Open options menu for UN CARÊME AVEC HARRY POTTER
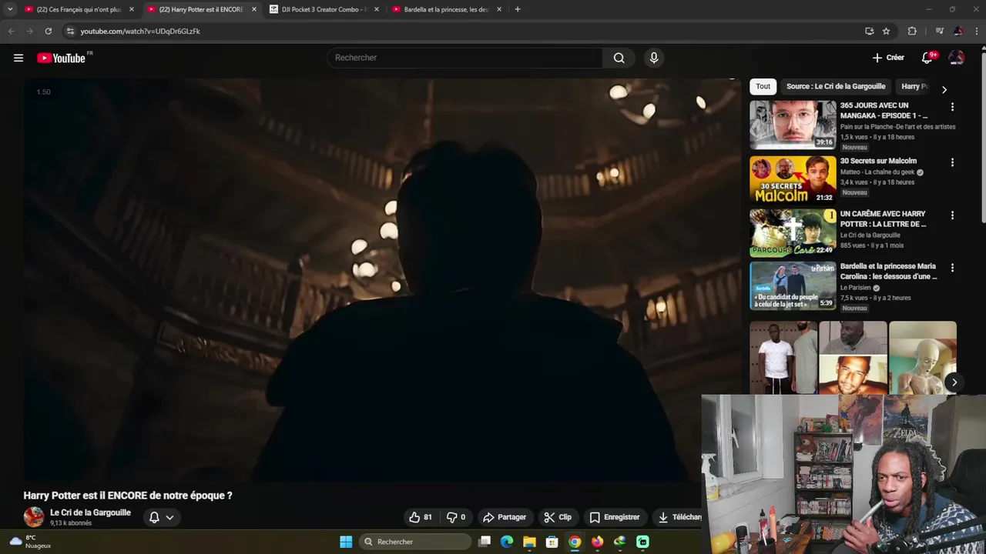Screen dimensions: 986x554 pos(952,215)
